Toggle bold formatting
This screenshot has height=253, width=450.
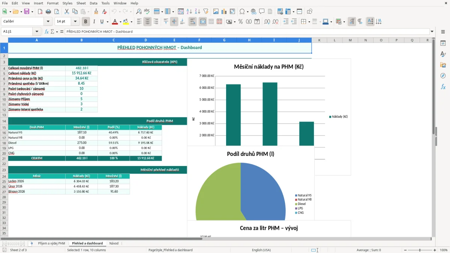pyautogui.click(x=85, y=22)
